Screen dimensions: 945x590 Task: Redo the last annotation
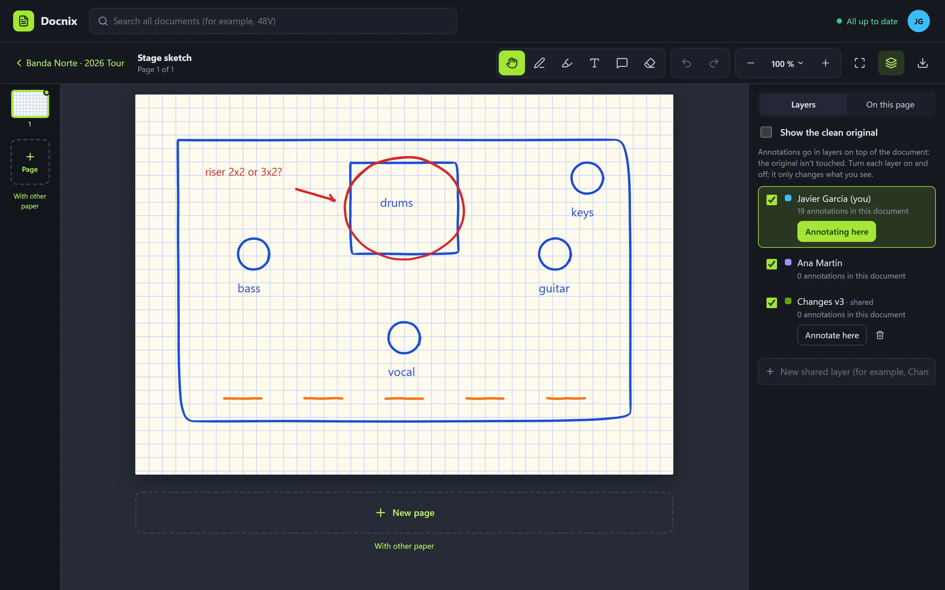(x=714, y=63)
